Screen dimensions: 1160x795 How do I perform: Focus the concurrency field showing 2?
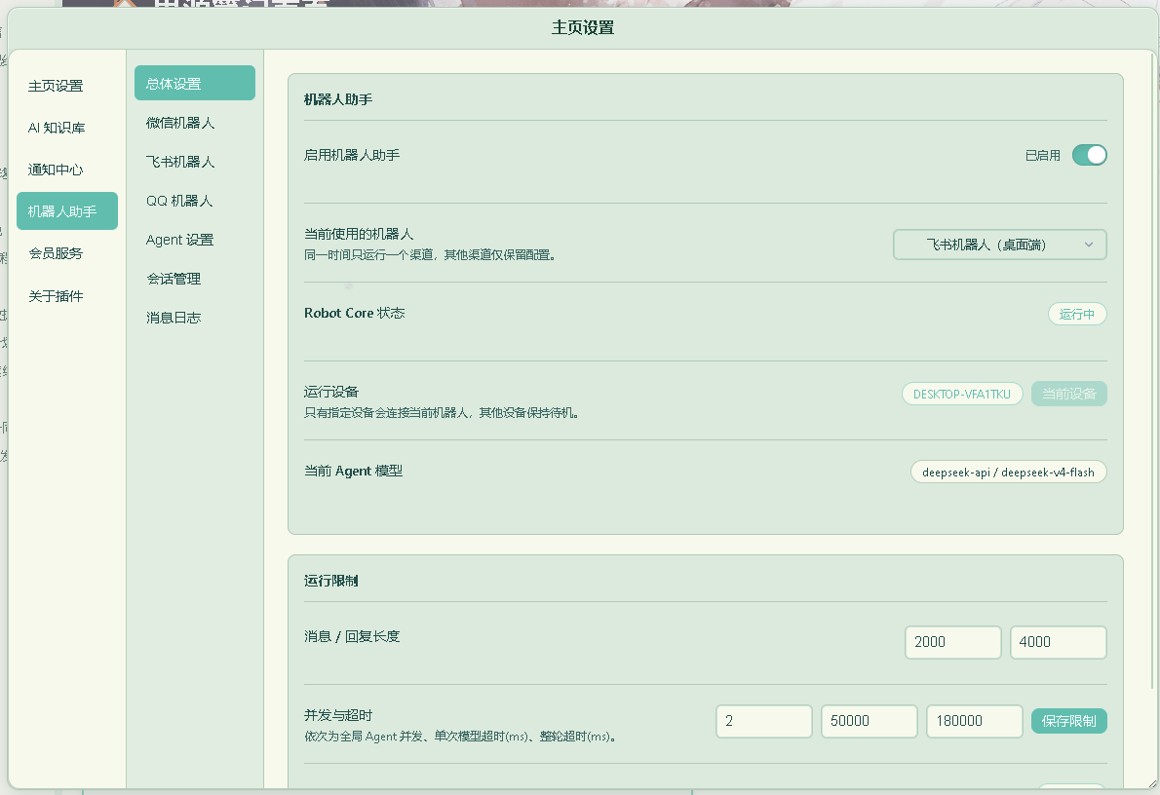tap(763, 721)
